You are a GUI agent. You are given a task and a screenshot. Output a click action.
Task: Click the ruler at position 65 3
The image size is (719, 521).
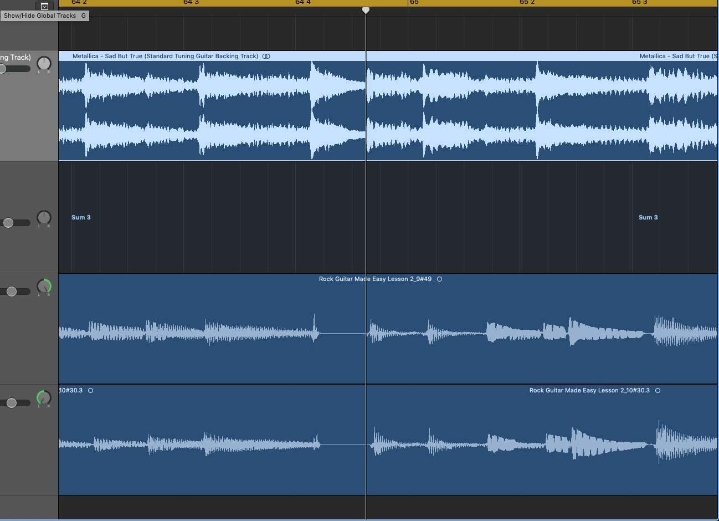click(640, 3)
